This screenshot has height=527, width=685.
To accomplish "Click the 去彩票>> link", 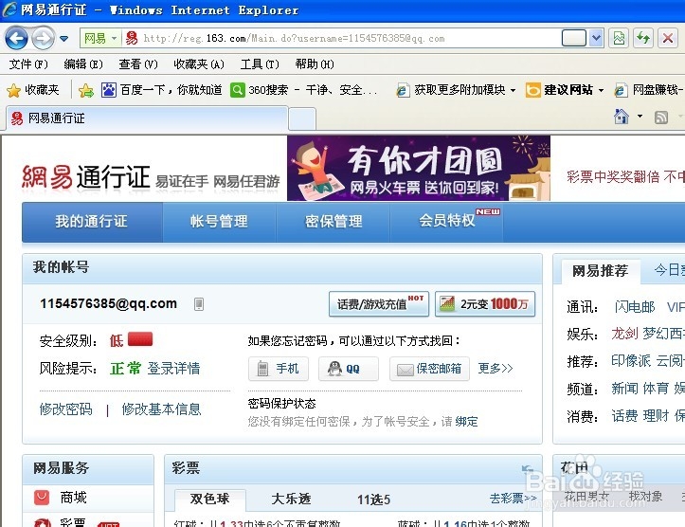I will (513, 499).
